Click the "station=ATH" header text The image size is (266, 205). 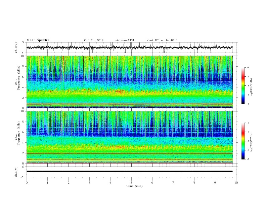pos(125,40)
